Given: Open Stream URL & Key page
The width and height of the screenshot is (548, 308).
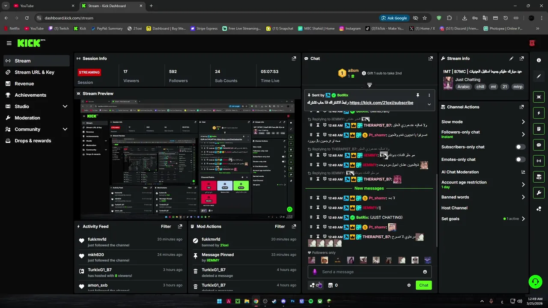Looking at the screenshot, I should pos(36,72).
